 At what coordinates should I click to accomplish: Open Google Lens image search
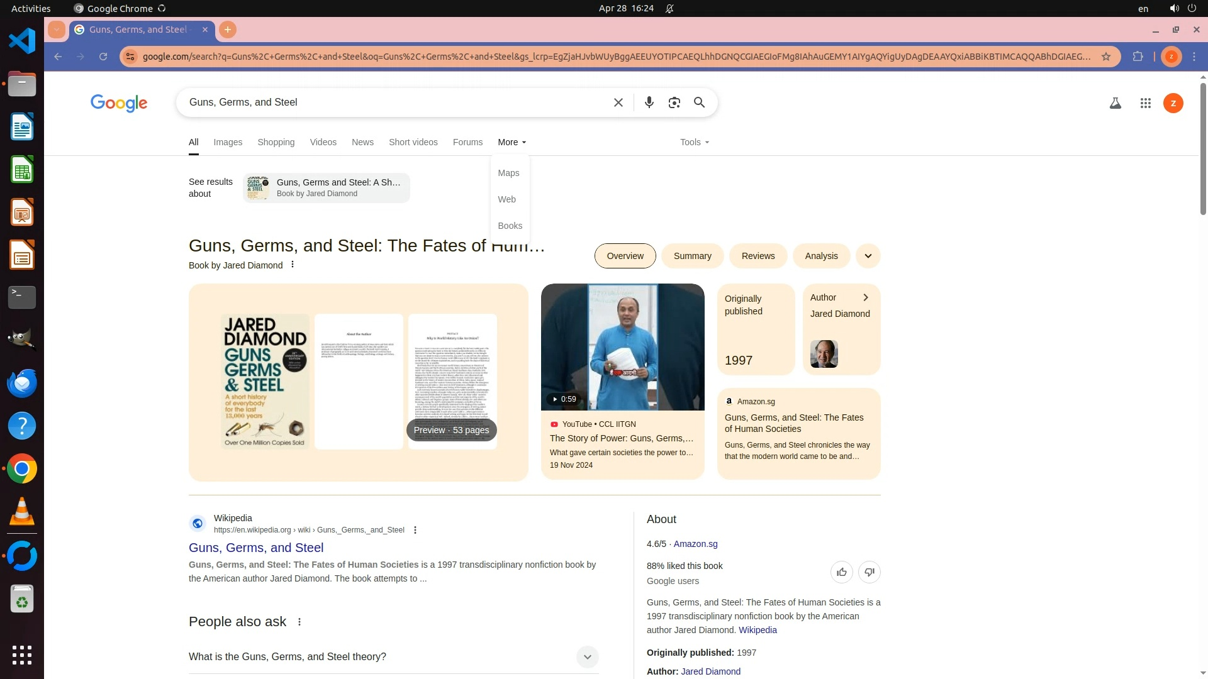point(674,102)
